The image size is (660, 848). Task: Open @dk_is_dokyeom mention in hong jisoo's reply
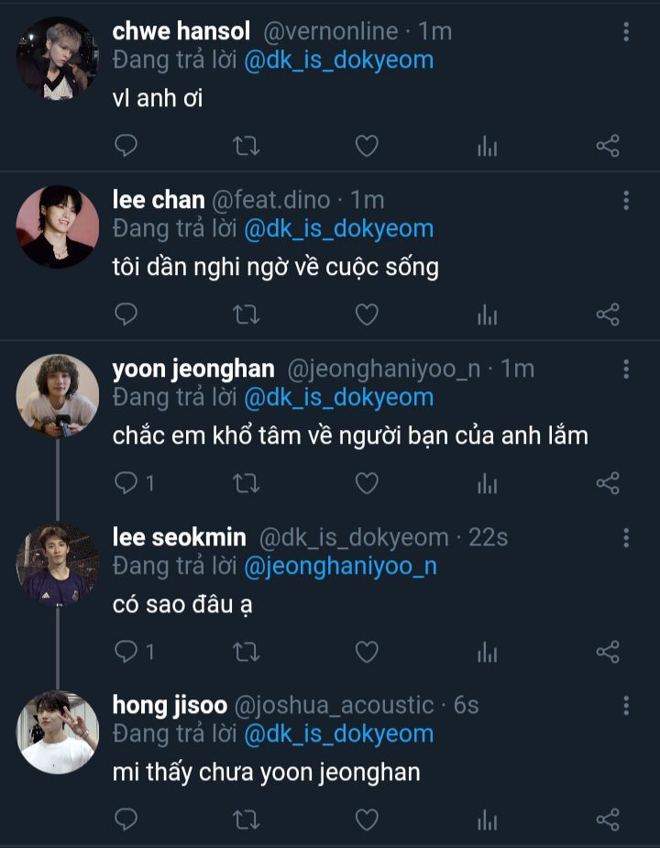[x=338, y=734]
